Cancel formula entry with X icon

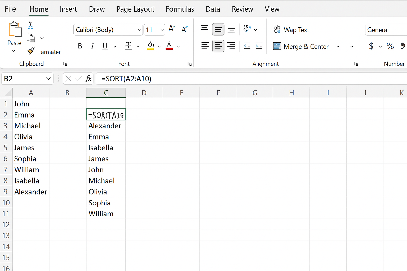[x=68, y=79]
